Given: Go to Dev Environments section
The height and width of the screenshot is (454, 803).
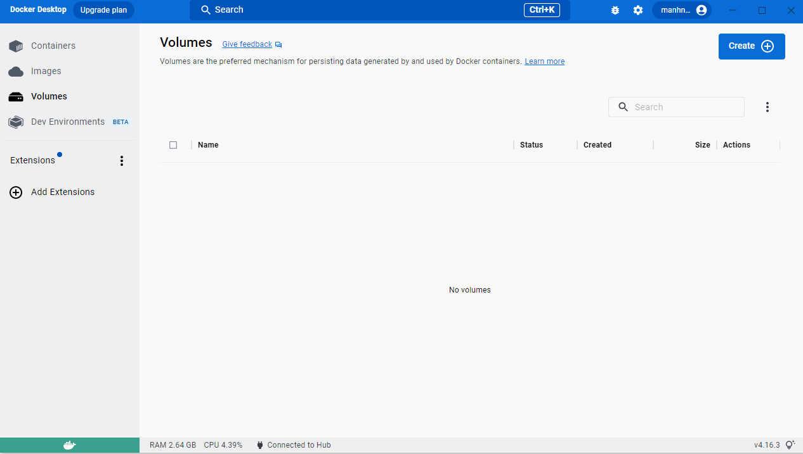Looking at the screenshot, I should [69, 122].
